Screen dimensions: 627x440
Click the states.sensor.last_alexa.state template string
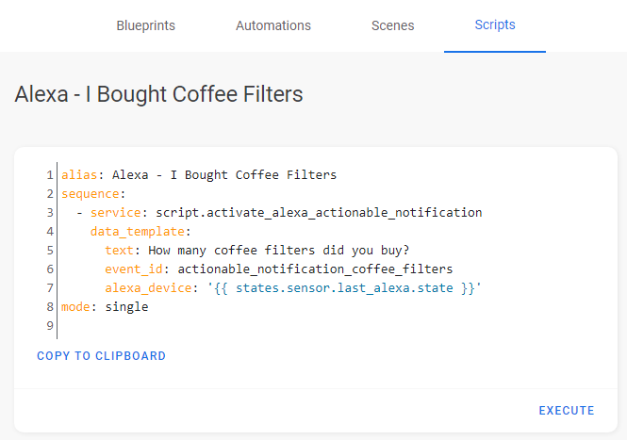(x=344, y=287)
